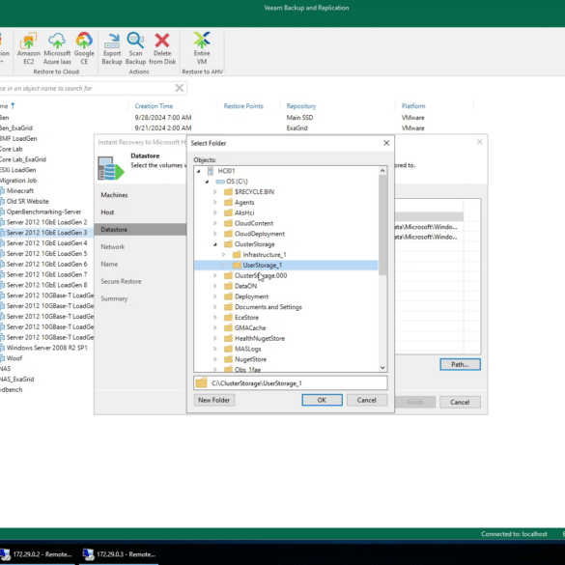The image size is (565, 565).
Task: Select Windows Server 2008 R2 SP1
Action: coord(47,348)
